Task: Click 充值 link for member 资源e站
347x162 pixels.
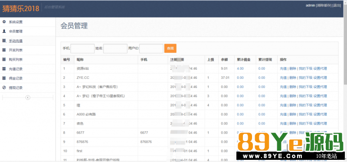Action: (283, 68)
